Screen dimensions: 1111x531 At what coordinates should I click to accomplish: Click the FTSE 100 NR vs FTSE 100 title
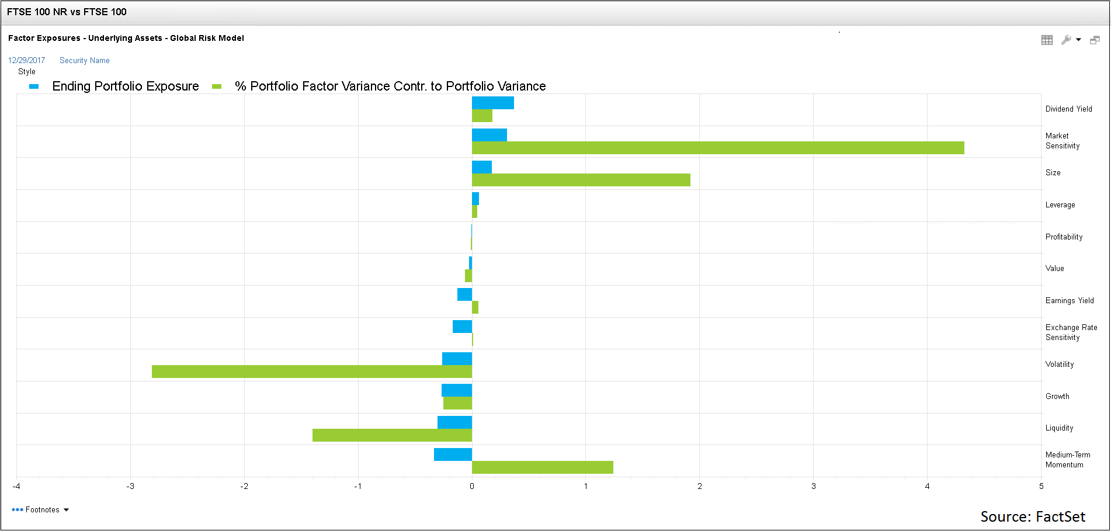coord(67,12)
